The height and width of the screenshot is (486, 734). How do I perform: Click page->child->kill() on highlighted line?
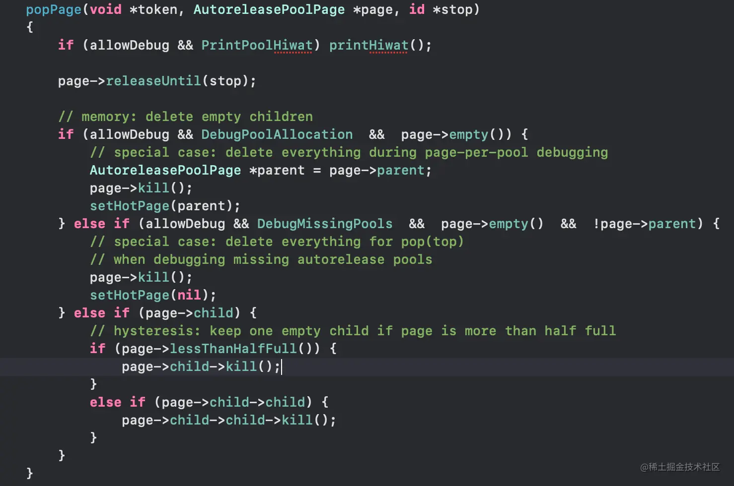[x=201, y=366]
